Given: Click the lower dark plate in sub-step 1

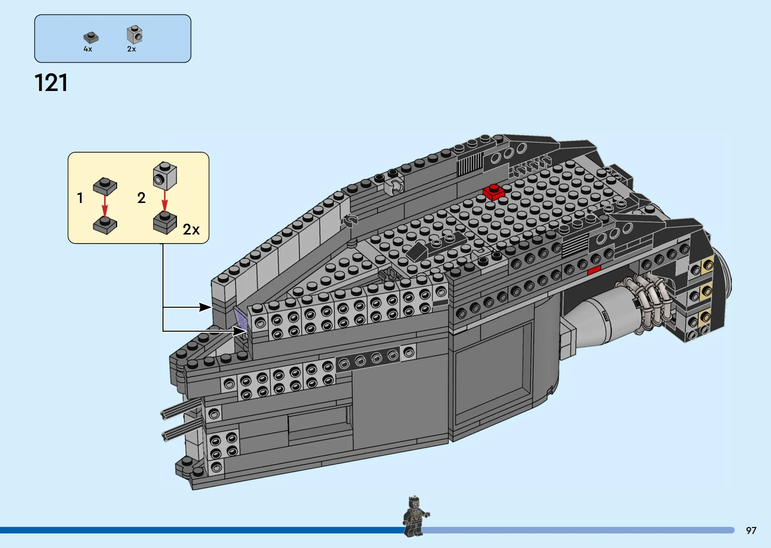Looking at the screenshot, I should (x=105, y=225).
